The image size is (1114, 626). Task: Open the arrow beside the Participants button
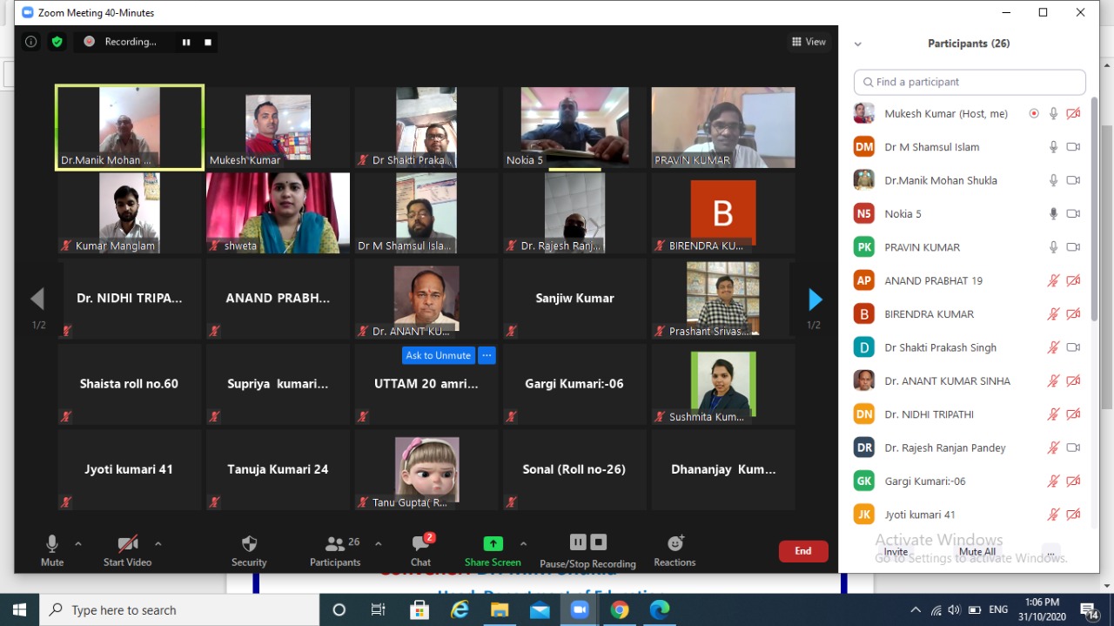tap(378, 544)
